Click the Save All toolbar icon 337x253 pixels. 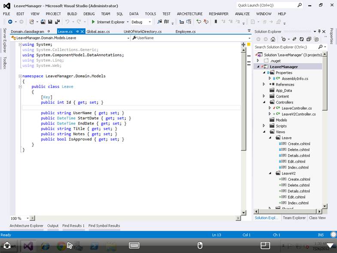click(x=58, y=22)
